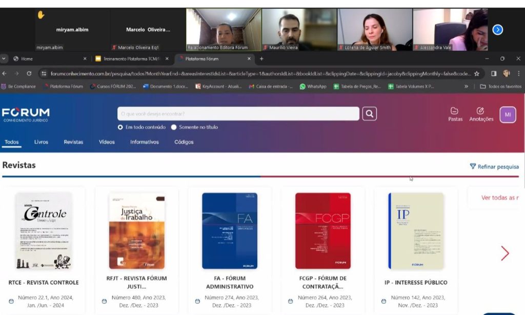525x315 pixels.
Task: Click browser forward arrow
Action: 17,73
